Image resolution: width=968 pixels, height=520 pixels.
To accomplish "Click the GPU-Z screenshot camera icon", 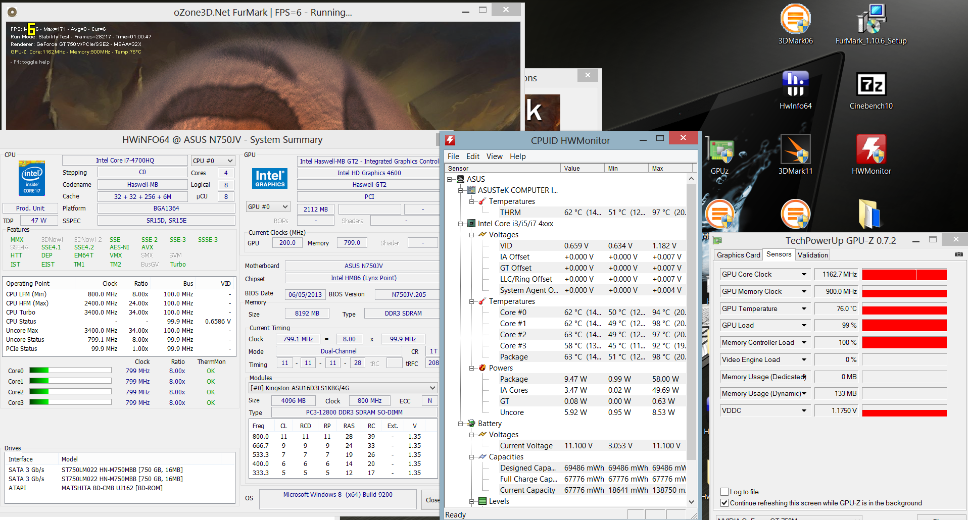I will (x=958, y=254).
